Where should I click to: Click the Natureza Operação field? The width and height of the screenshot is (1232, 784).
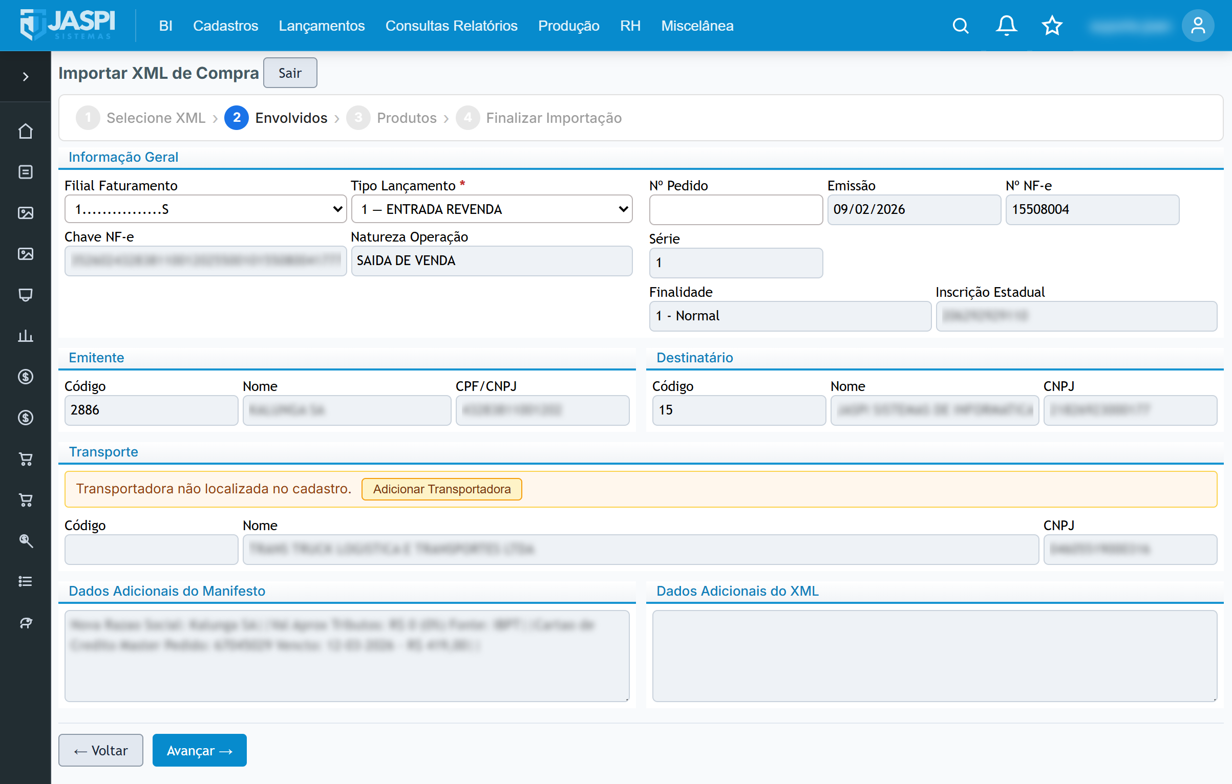pos(492,261)
